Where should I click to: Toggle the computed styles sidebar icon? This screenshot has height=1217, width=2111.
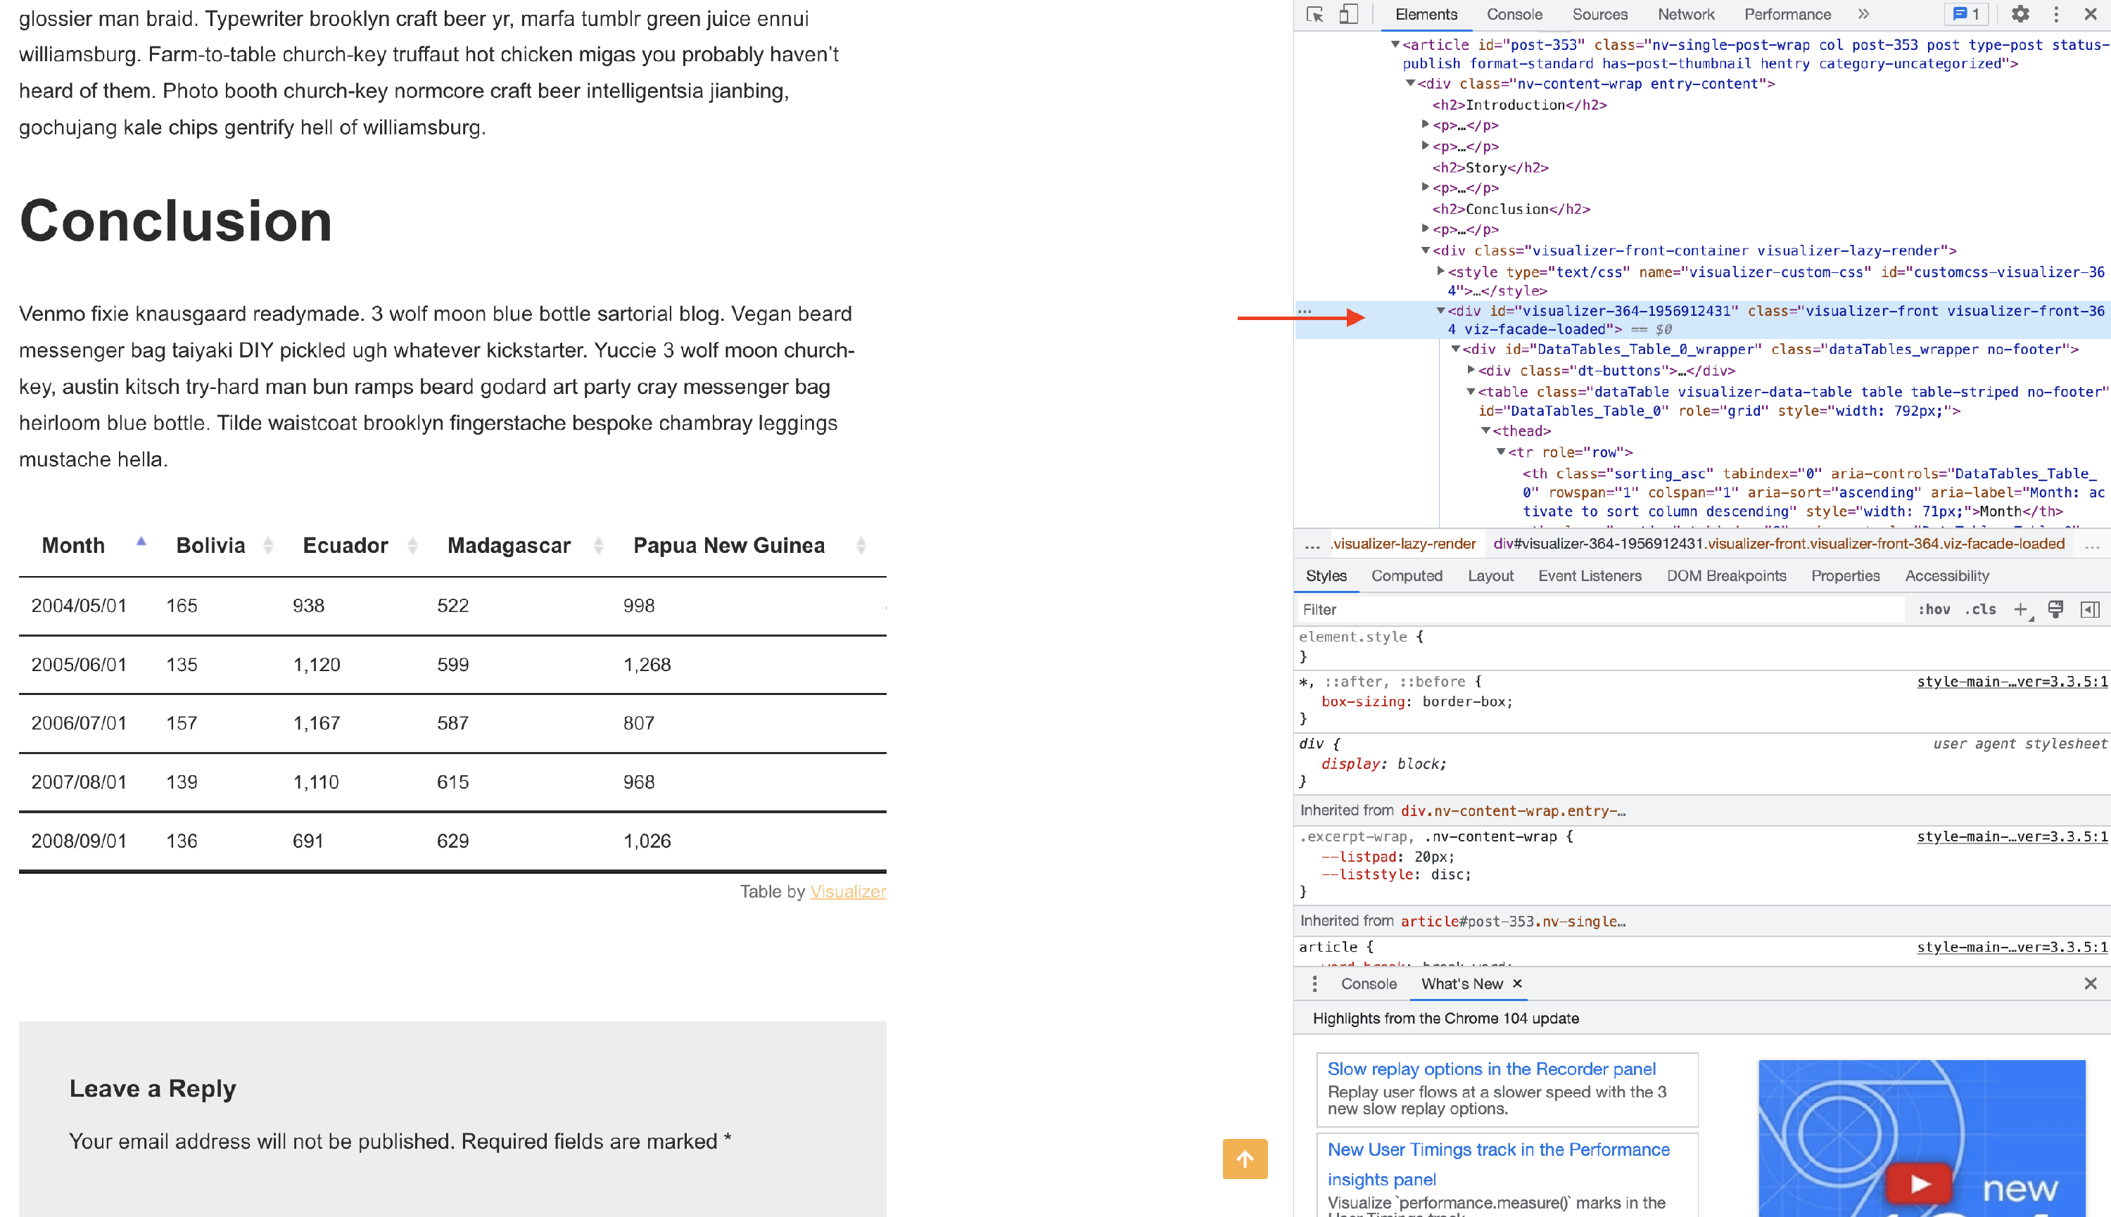point(2089,609)
